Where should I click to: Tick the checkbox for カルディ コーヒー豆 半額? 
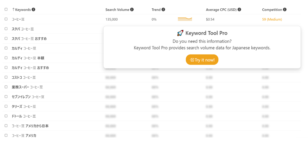6,58
